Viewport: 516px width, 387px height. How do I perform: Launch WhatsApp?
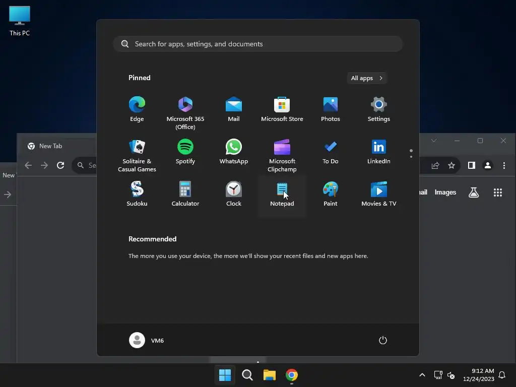(234, 152)
